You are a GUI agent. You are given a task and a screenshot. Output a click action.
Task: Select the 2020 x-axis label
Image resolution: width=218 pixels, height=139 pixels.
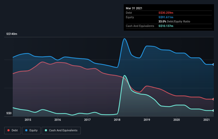point(177,120)
